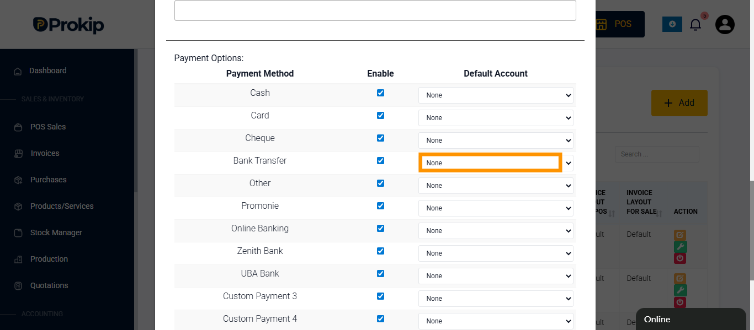Click the first row green wrench icon
Viewport: 754px width, 330px height.
pyautogui.click(x=680, y=247)
